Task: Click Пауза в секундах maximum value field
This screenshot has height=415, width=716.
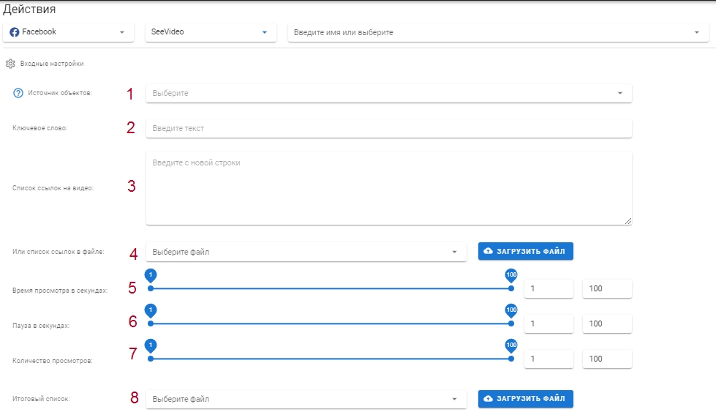Action: (x=607, y=324)
